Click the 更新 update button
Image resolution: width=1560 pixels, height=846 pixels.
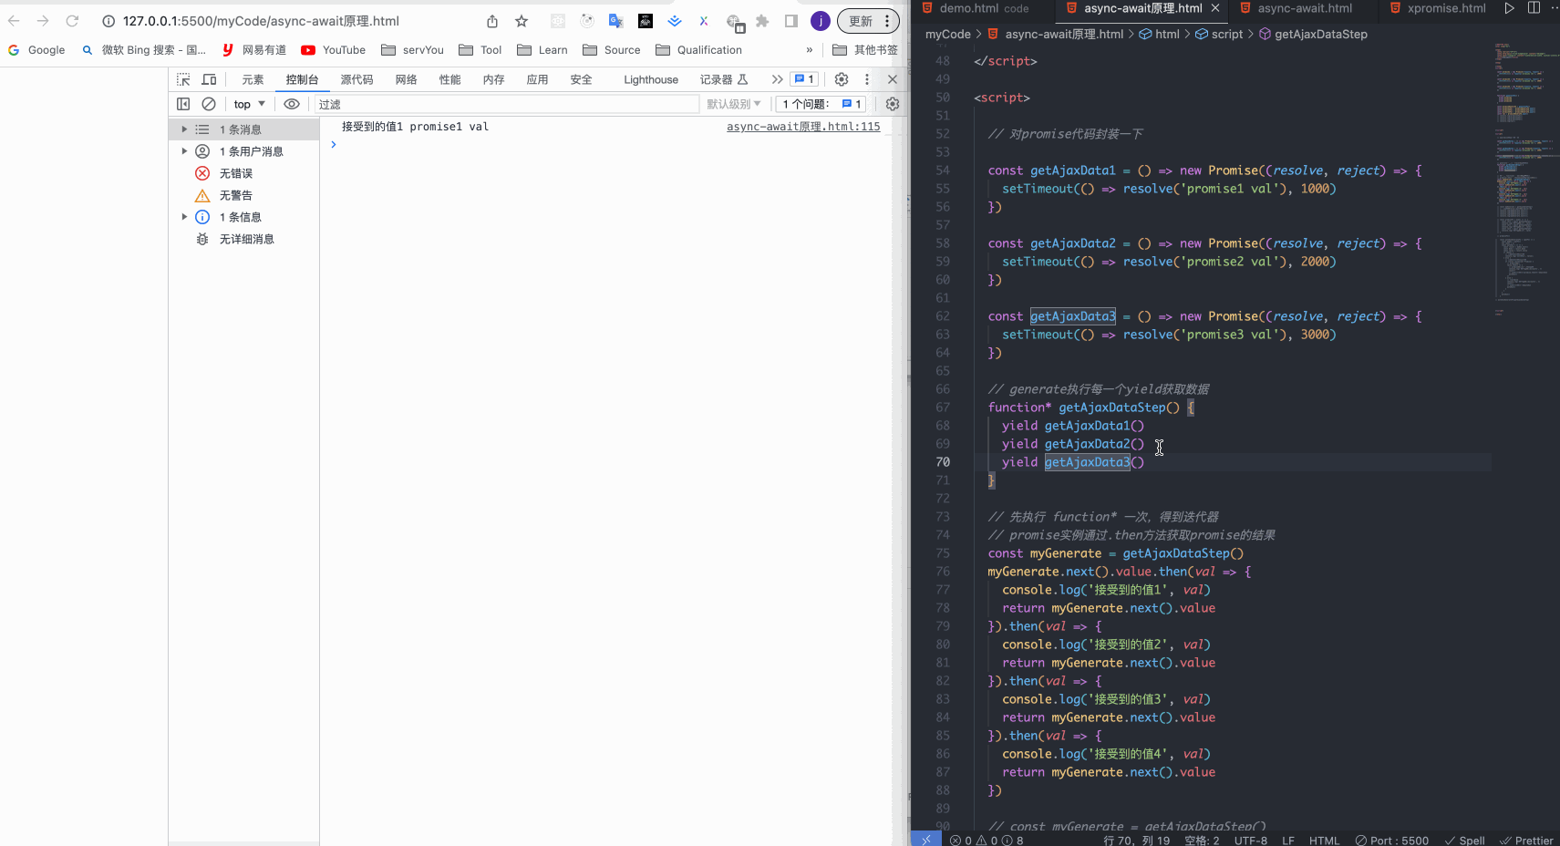(x=868, y=21)
